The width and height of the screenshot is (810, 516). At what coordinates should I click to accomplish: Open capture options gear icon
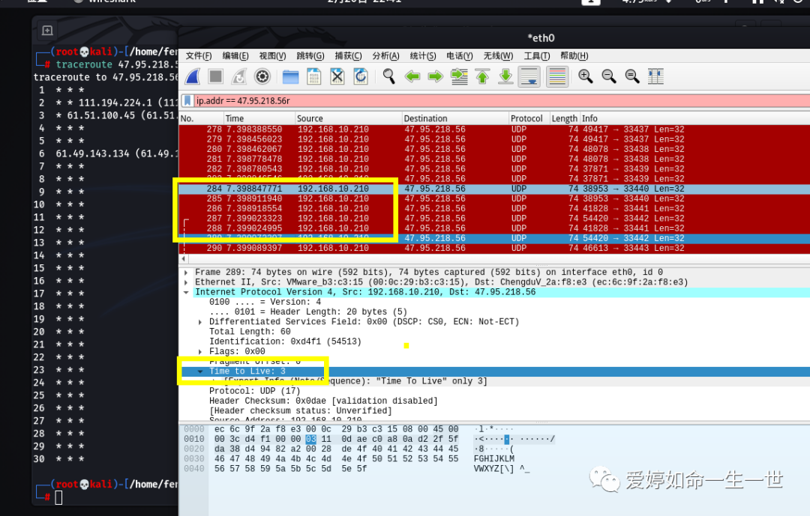[x=262, y=77]
